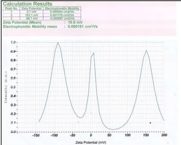Click the "Zeta Potential (mV)" x-axis title
The width and height of the screenshot is (181, 145).
tap(91, 143)
